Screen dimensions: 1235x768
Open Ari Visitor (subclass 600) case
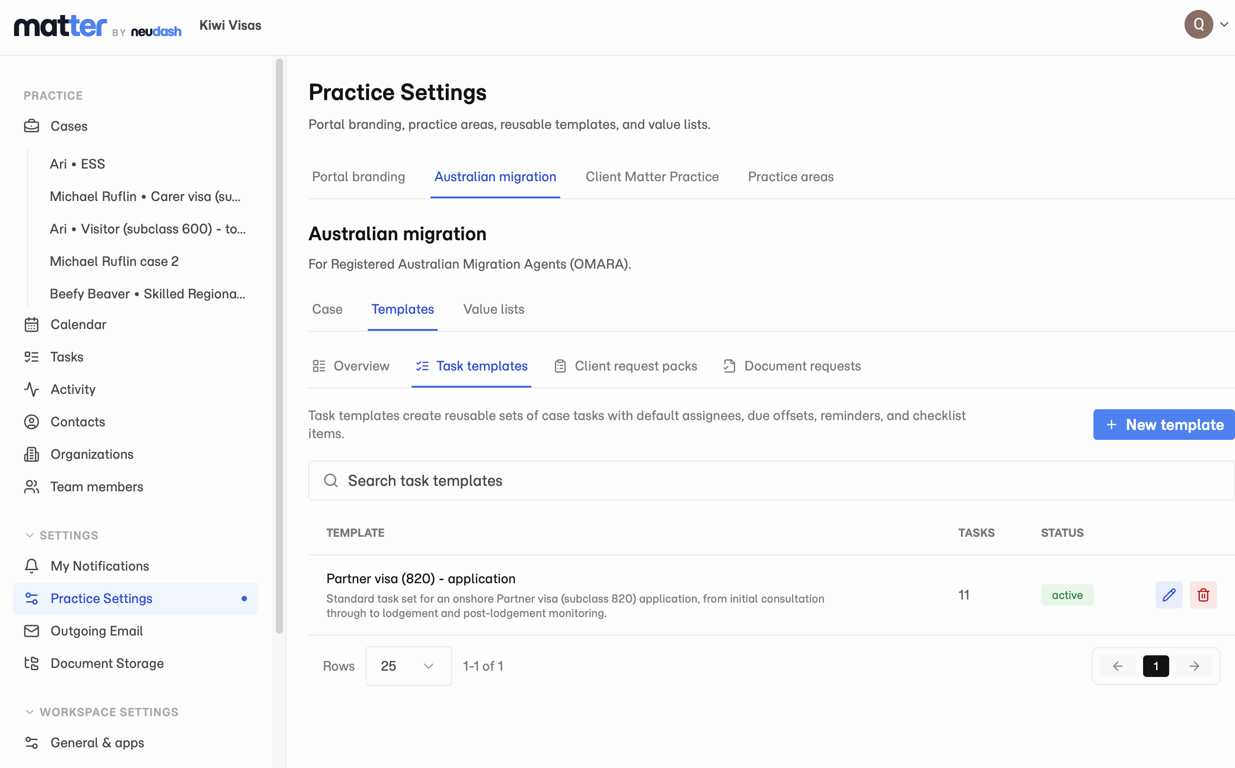(148, 229)
